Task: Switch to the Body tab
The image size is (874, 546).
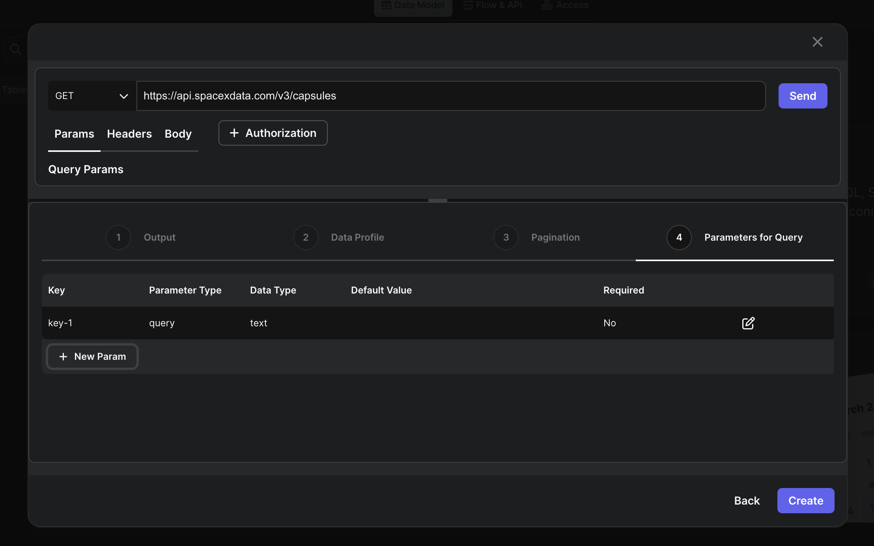Action: [x=178, y=134]
